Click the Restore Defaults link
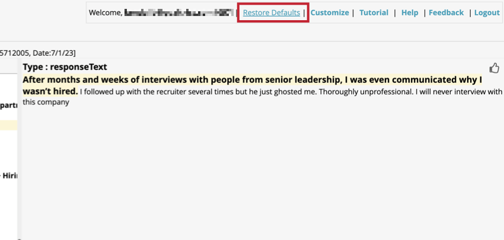504x240 pixels. tap(272, 12)
